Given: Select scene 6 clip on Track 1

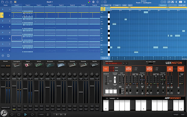Looking at the screenshot, I should click(17, 38).
